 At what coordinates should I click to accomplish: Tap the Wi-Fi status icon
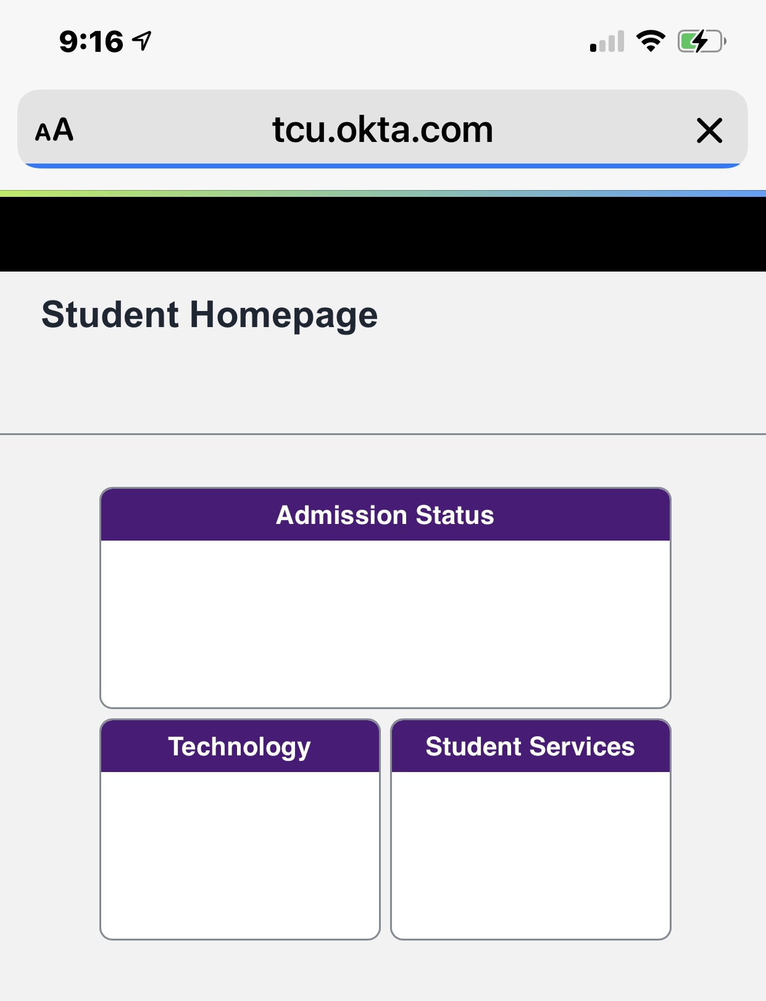pyautogui.click(x=651, y=41)
